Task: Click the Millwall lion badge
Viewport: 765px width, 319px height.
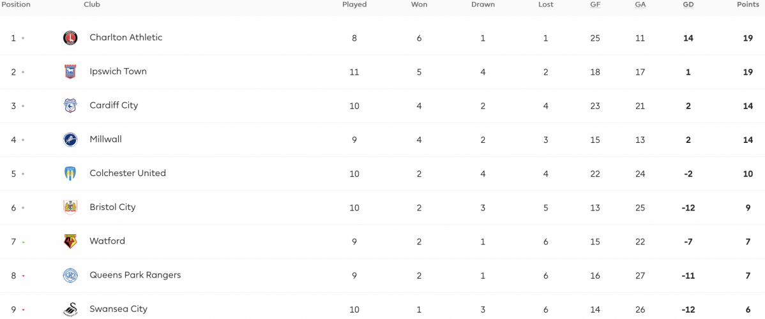Action: point(70,140)
